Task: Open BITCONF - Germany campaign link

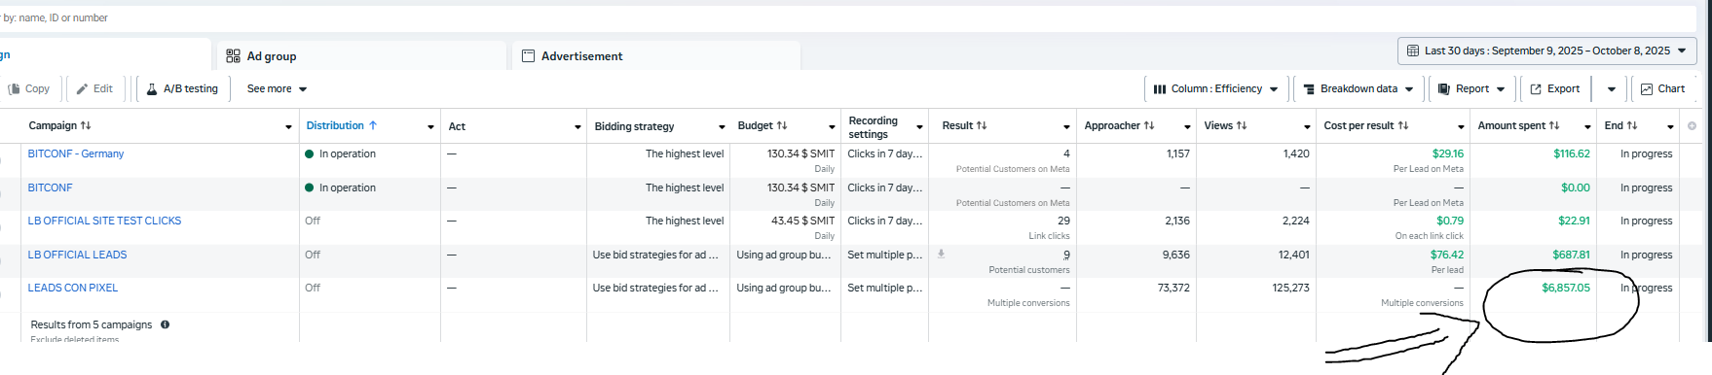Action: pyautogui.click(x=76, y=153)
